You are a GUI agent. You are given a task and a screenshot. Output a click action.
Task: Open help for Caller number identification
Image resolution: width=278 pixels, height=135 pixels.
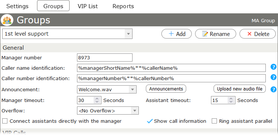pyautogui.click(x=274, y=77)
